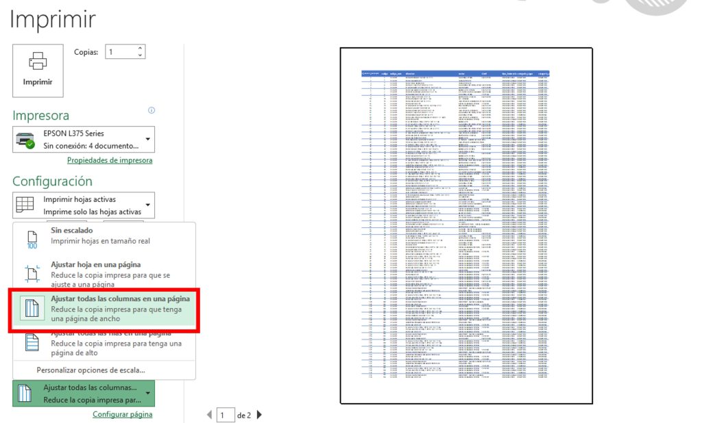Open Configurar página link

tap(122, 414)
